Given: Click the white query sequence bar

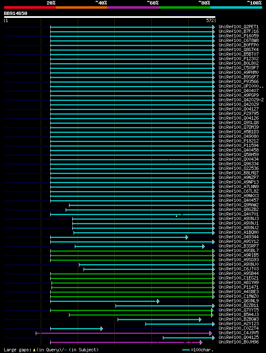Looking at the screenshot, I should 110,17.
